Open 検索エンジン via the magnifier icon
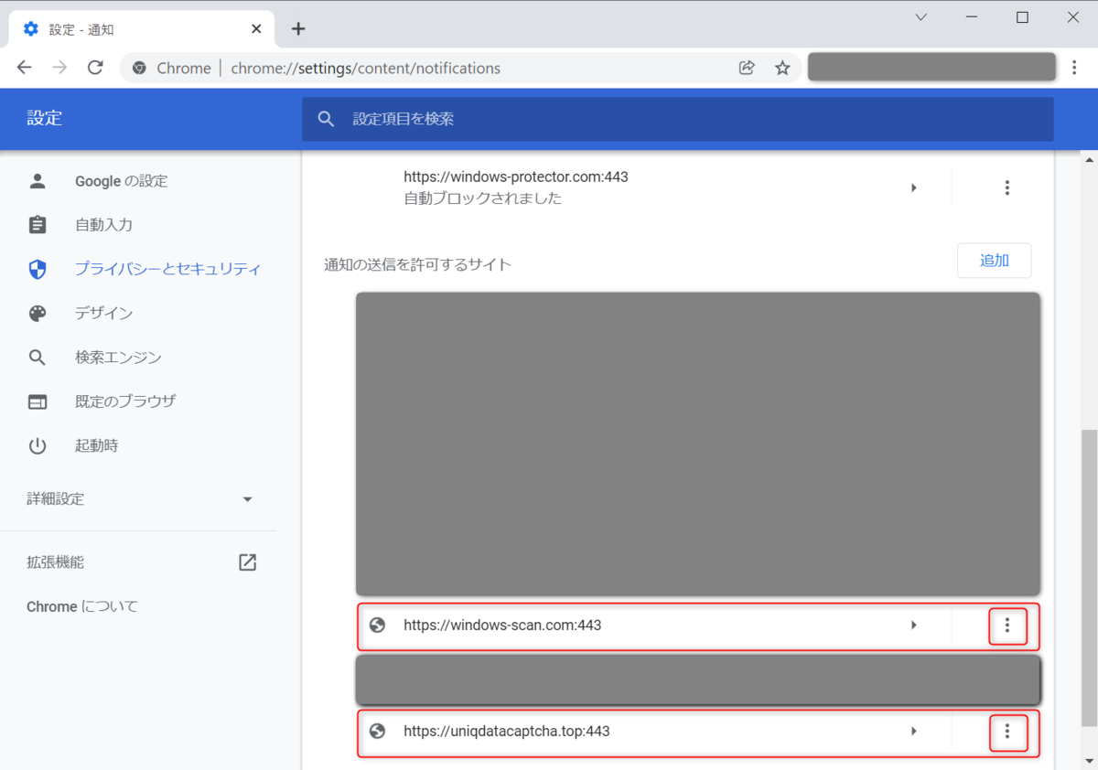The height and width of the screenshot is (770, 1098). click(38, 357)
